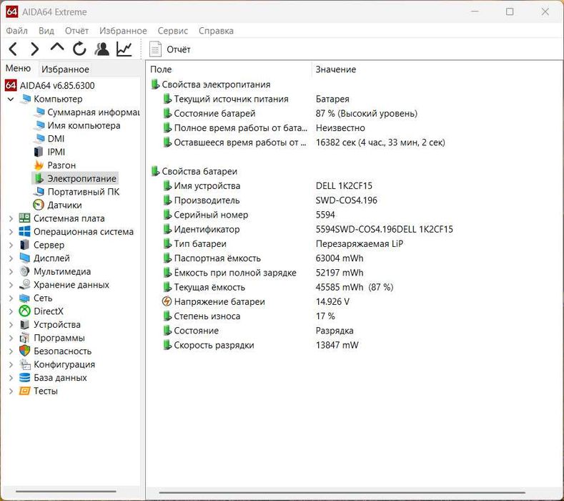The height and width of the screenshot is (501, 564).
Task: Click the Безопасность shield icon
Action: coord(24,351)
